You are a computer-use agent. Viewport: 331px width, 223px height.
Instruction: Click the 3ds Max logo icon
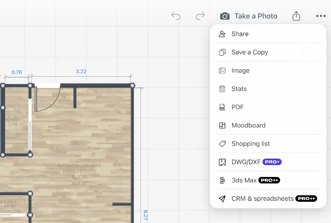click(222, 180)
